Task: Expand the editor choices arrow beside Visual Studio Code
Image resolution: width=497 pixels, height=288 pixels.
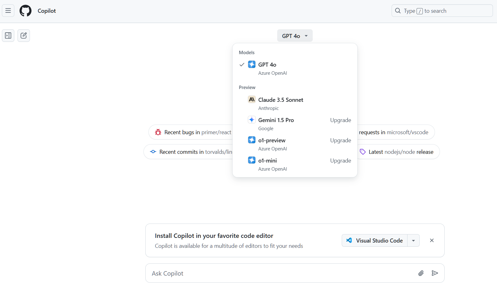Action: 413,240
